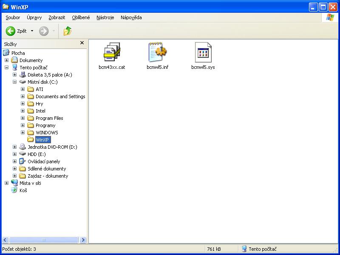Expand the HDD (E:) node
The height and width of the screenshot is (255, 340).
[14, 154]
